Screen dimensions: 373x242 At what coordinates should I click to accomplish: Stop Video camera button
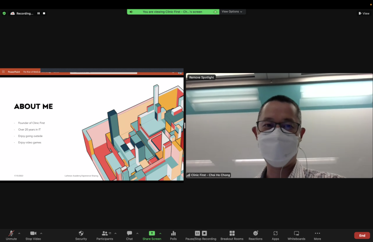pos(33,235)
